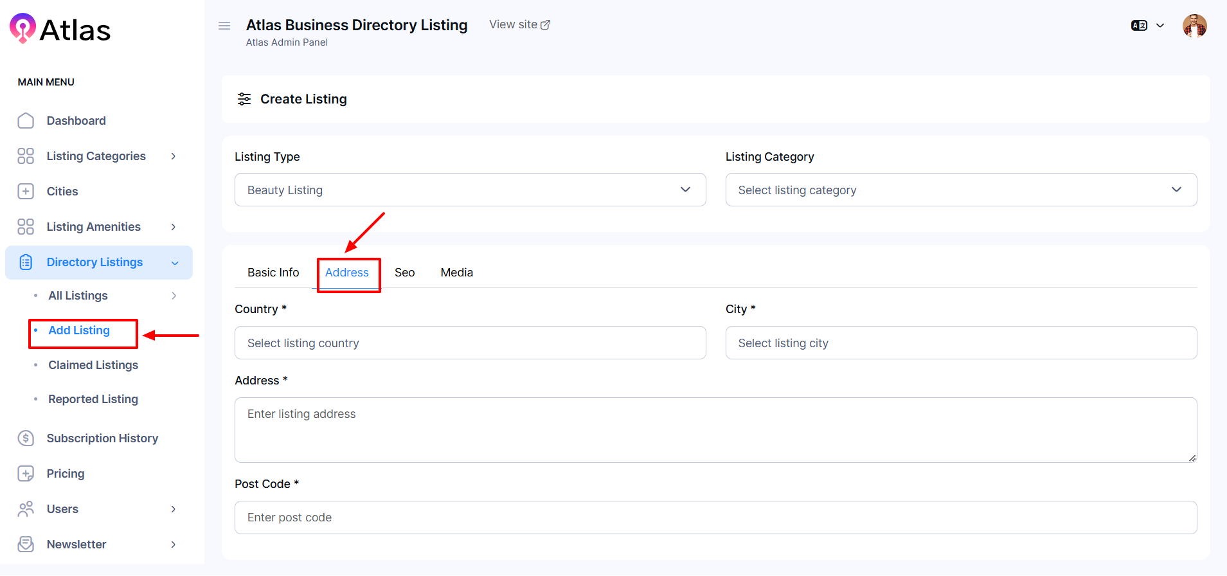Expand the Listing Categories submenu
The height and width of the screenshot is (576, 1227).
[x=173, y=156]
